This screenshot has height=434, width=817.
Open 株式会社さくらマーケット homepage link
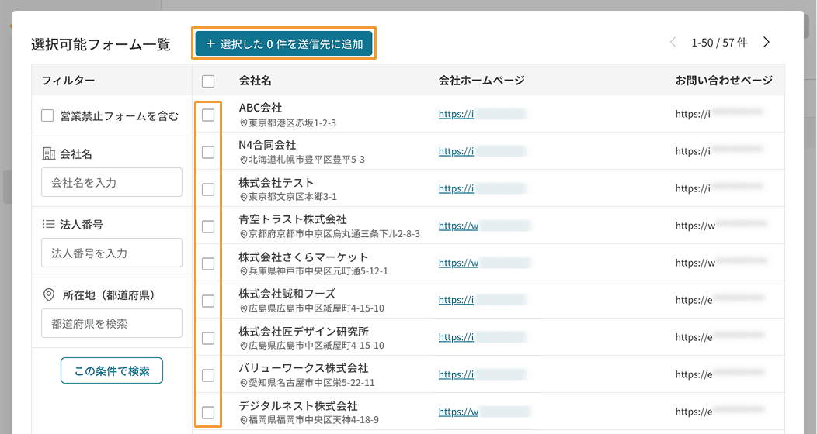click(458, 263)
